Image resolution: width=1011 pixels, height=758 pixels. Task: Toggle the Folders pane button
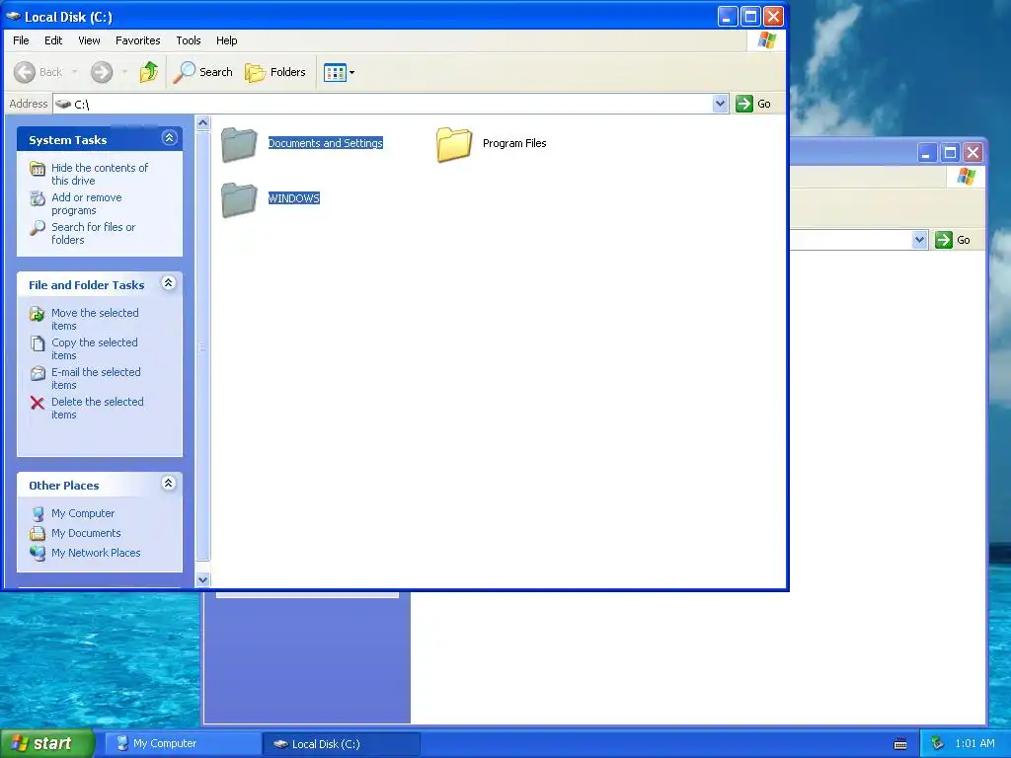click(x=274, y=72)
